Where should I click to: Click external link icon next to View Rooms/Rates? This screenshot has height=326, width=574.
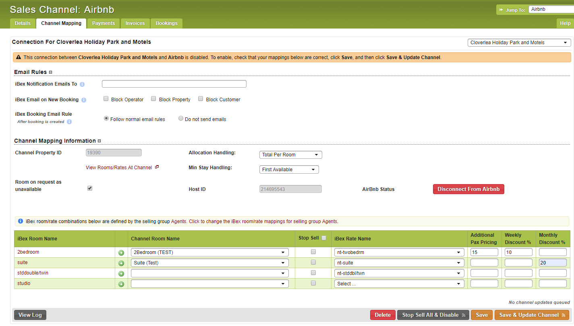(157, 167)
